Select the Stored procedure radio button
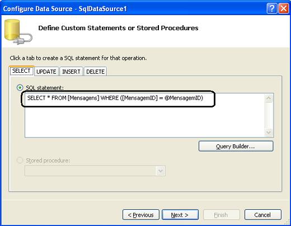This screenshot has width=291, height=226. (x=20, y=160)
